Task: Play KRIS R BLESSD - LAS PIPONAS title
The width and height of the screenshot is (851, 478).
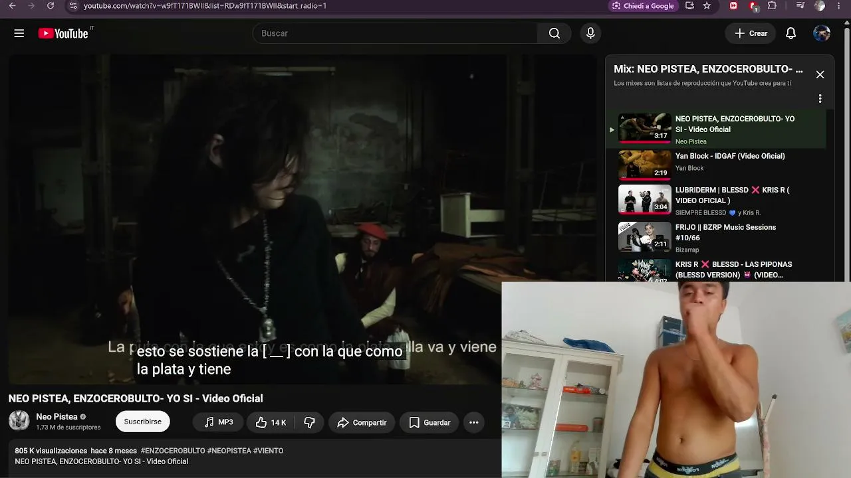Action: pos(734,270)
